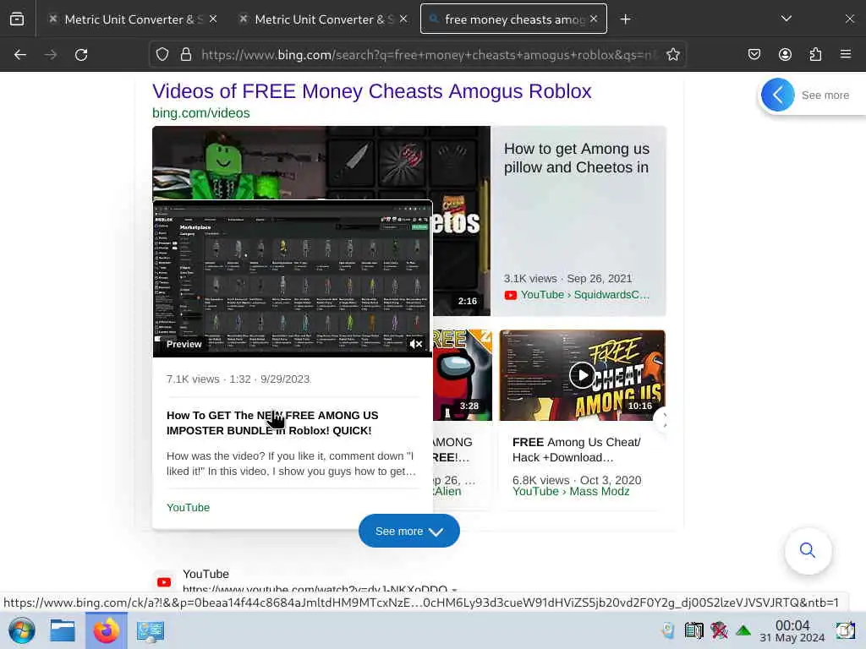Open the bing.com/videos link
The height and width of the screenshot is (649, 866).
click(x=201, y=113)
